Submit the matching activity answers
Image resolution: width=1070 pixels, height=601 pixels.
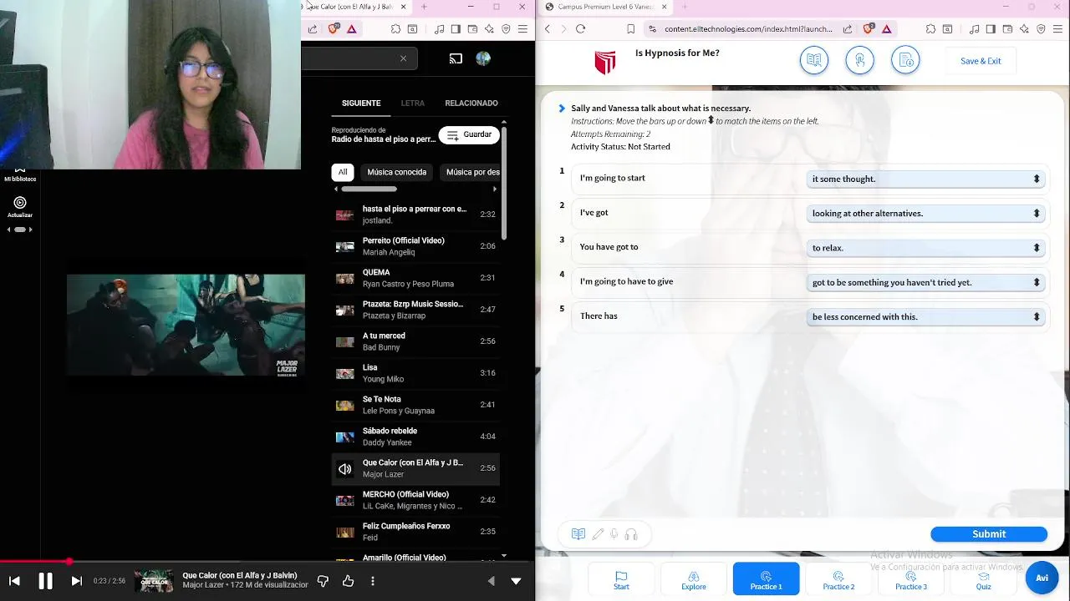click(989, 534)
